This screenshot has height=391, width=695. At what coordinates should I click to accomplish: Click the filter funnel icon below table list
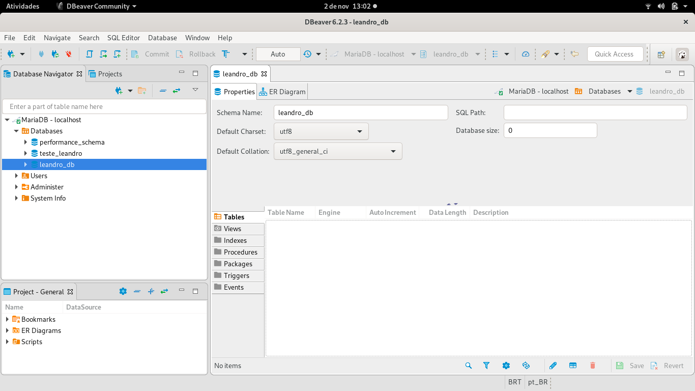tap(486, 366)
